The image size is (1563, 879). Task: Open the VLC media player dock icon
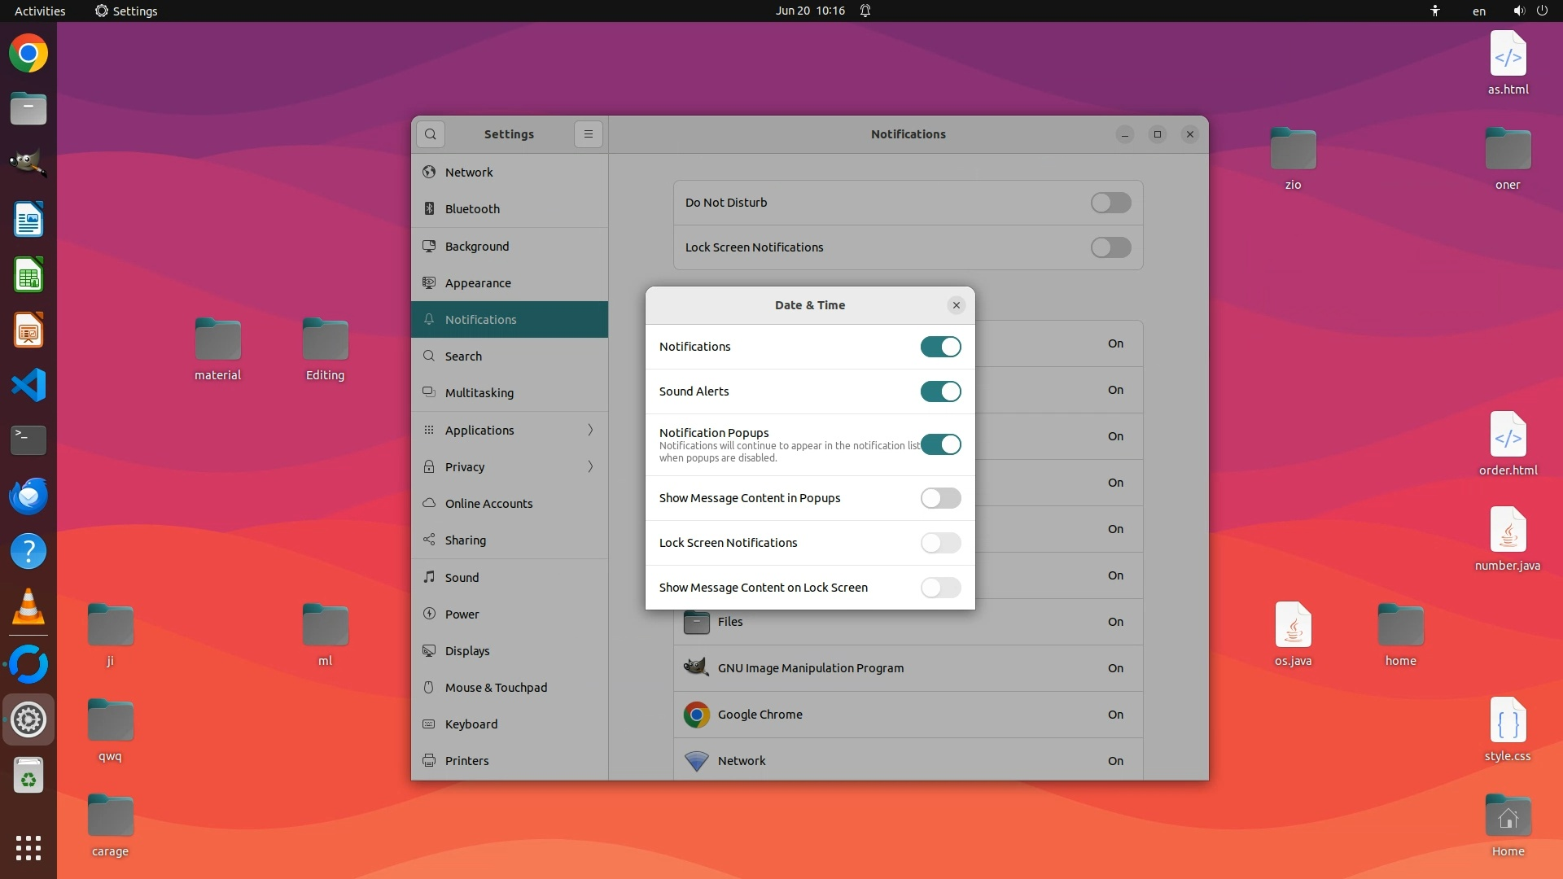[x=28, y=606]
